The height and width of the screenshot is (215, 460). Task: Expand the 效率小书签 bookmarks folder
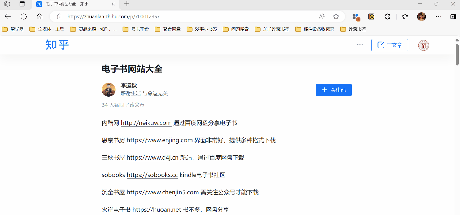tap(201, 29)
